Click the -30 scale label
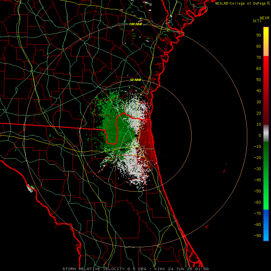 click(257, 169)
